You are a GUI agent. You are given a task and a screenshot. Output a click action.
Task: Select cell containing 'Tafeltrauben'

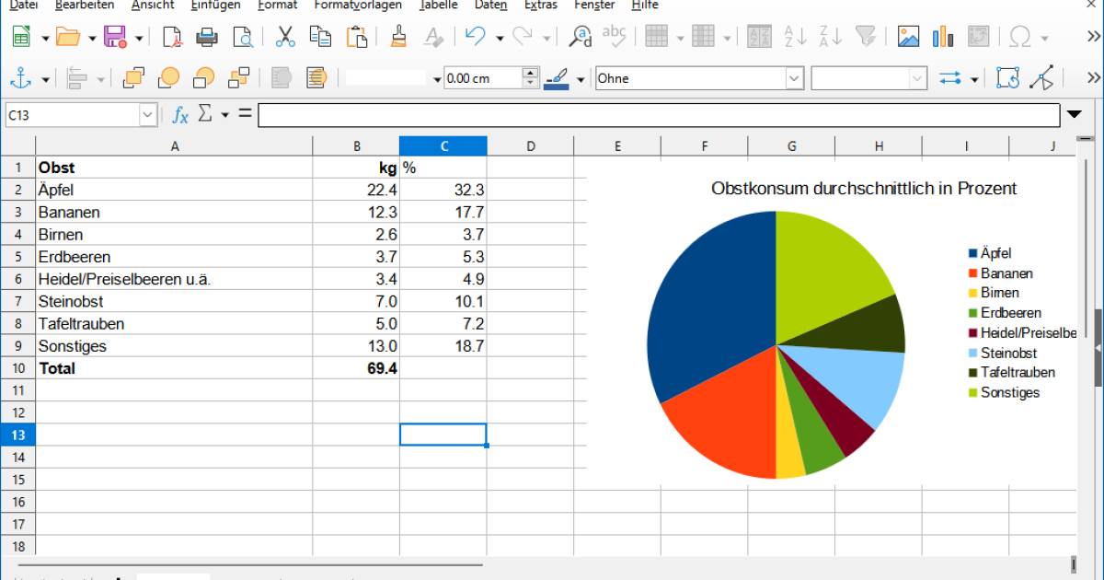click(x=175, y=323)
